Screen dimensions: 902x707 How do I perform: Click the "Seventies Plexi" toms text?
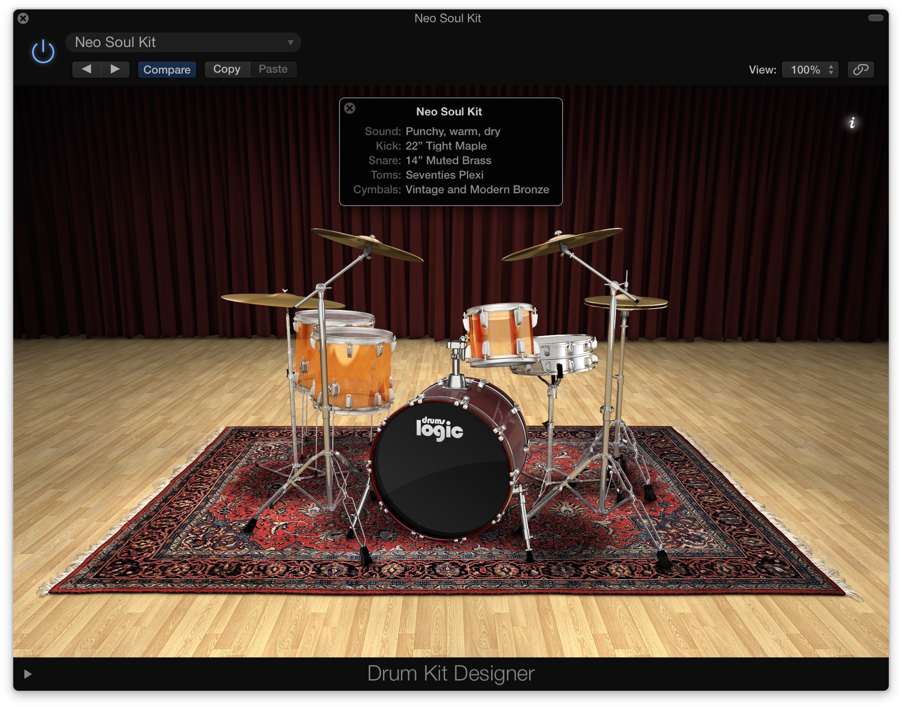click(x=444, y=174)
